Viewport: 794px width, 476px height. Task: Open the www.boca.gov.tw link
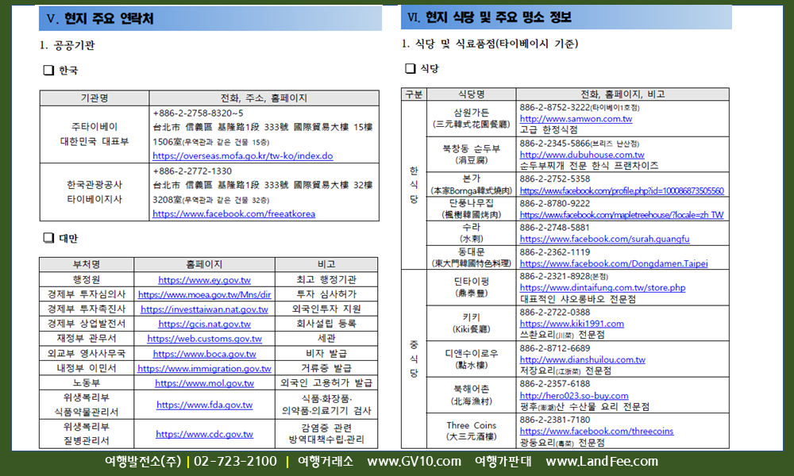(204, 354)
